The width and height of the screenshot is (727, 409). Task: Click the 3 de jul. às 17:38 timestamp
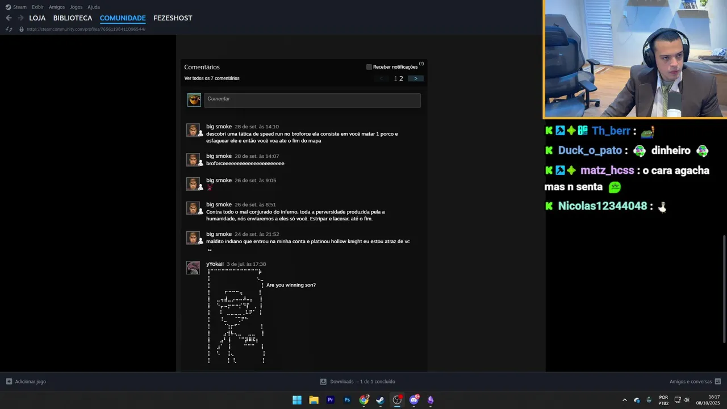tap(246, 264)
